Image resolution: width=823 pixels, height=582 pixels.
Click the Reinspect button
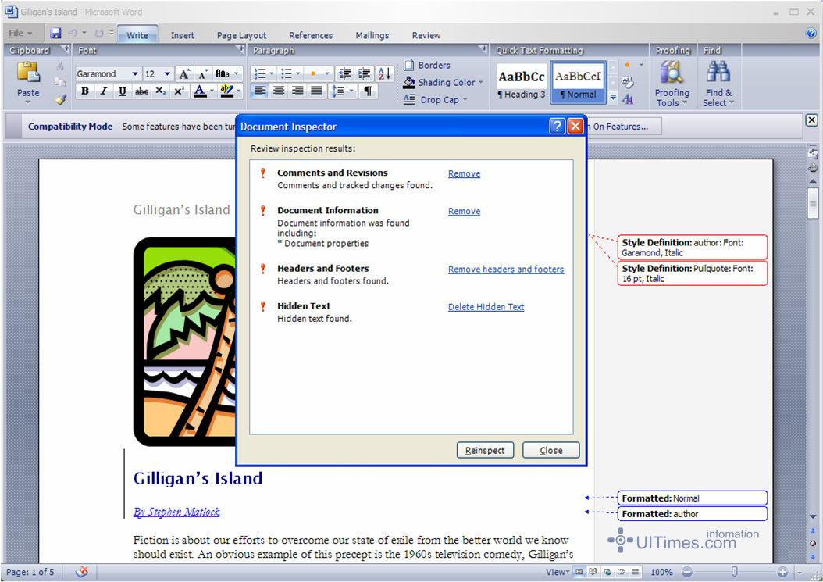(x=485, y=450)
